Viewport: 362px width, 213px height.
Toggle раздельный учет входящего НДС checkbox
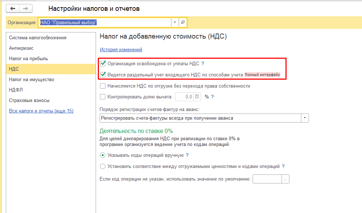(103, 75)
